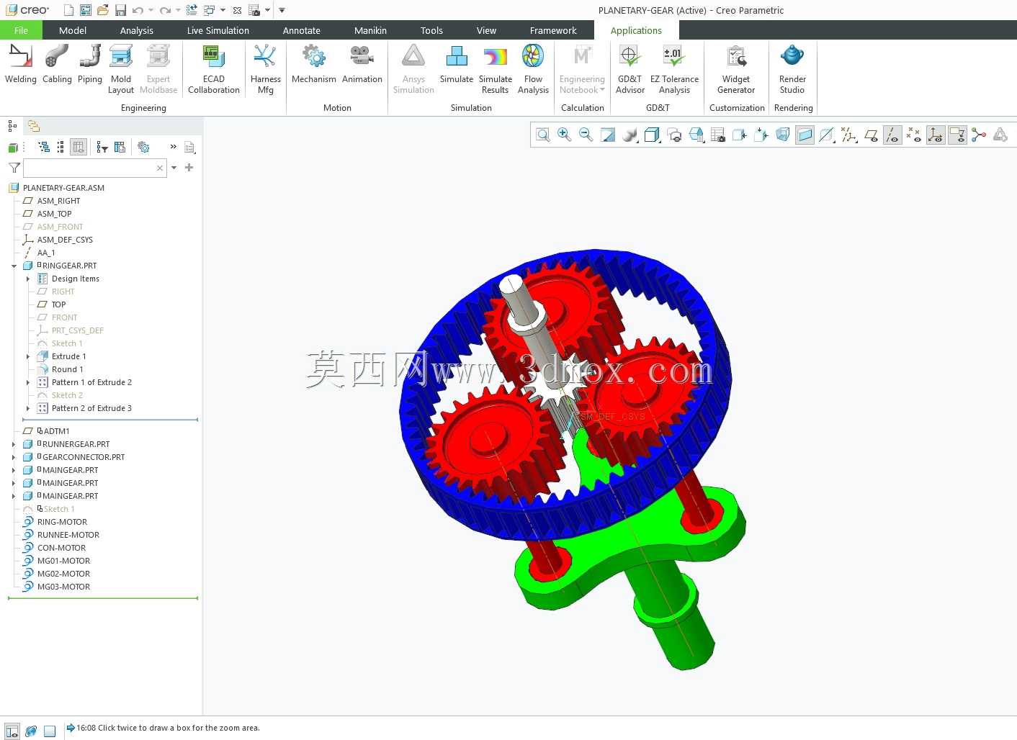Open the File menu
The height and width of the screenshot is (740, 1017).
21,30
